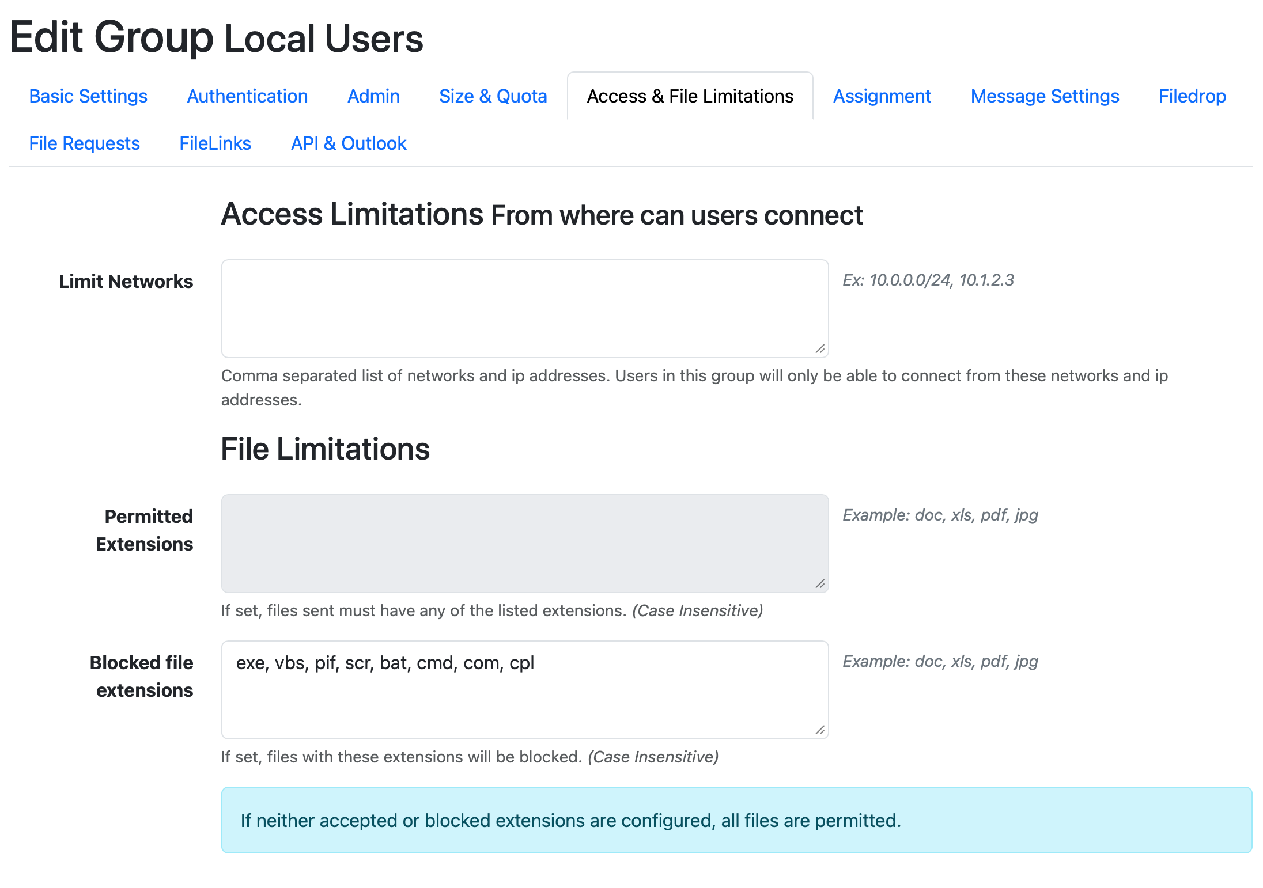Open the Size & Quota tab

tap(493, 96)
